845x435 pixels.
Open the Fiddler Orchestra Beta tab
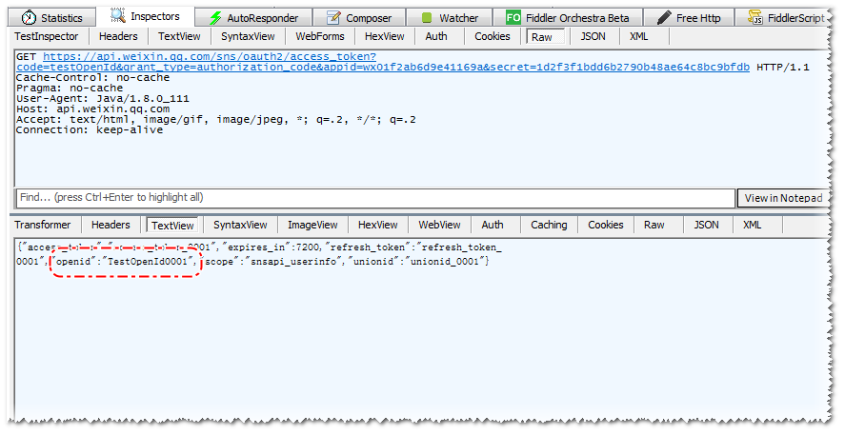pyautogui.click(x=568, y=18)
